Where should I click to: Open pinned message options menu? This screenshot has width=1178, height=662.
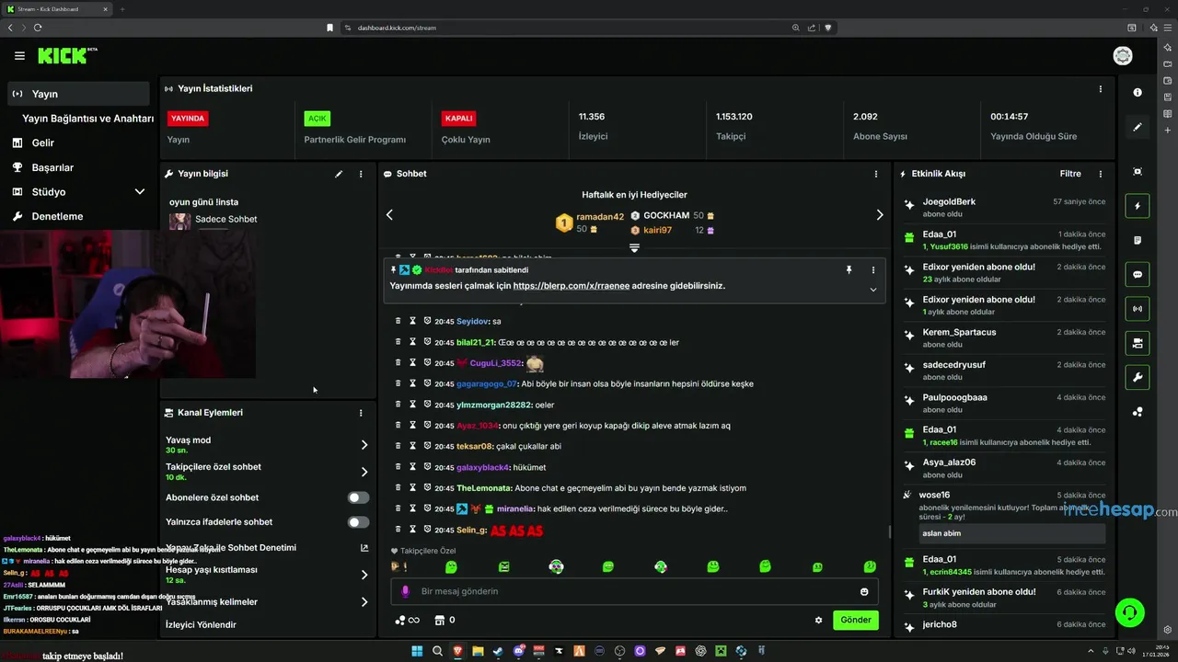[872, 270]
